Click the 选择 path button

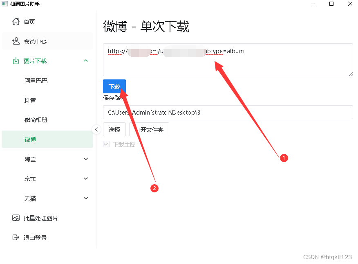(114, 129)
